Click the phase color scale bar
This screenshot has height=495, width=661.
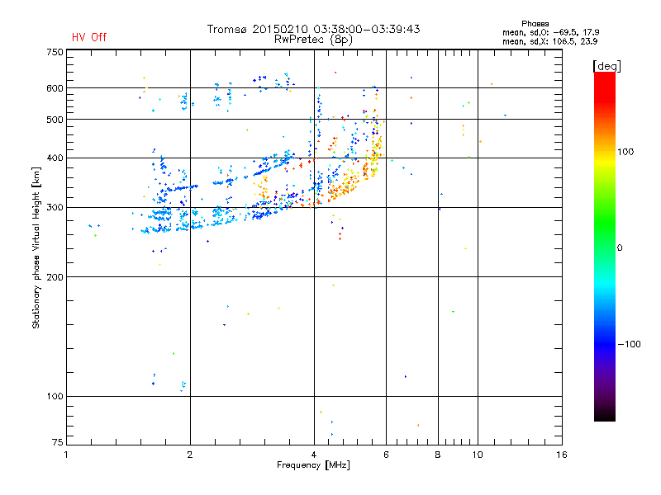[605, 246]
